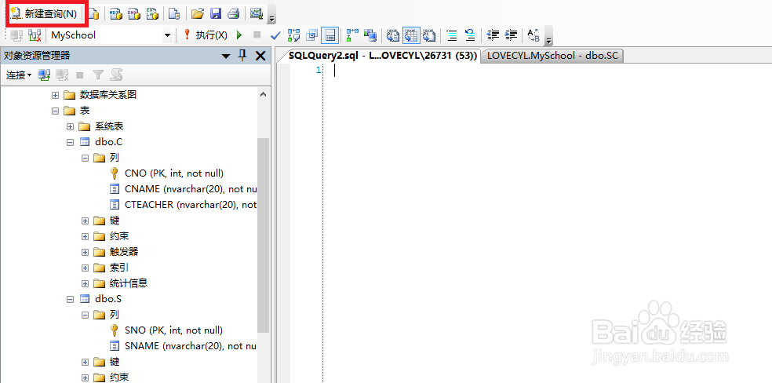772x383 pixels.
Task: Uncomment the selected lines
Action: (470, 35)
